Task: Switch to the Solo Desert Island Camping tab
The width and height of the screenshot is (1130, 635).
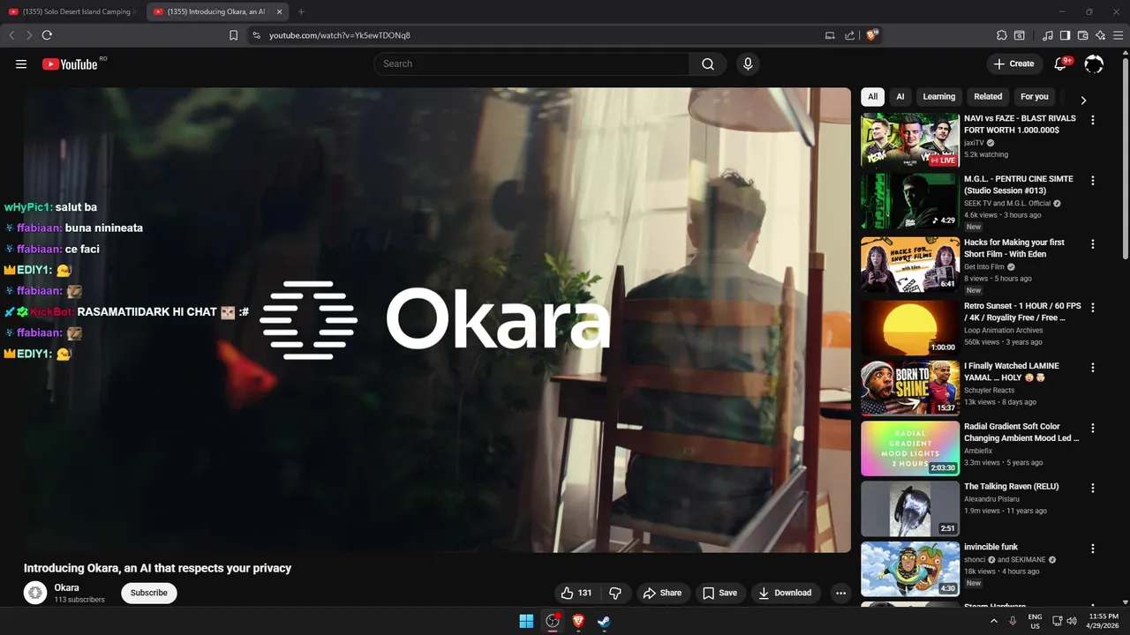Action: (72, 11)
